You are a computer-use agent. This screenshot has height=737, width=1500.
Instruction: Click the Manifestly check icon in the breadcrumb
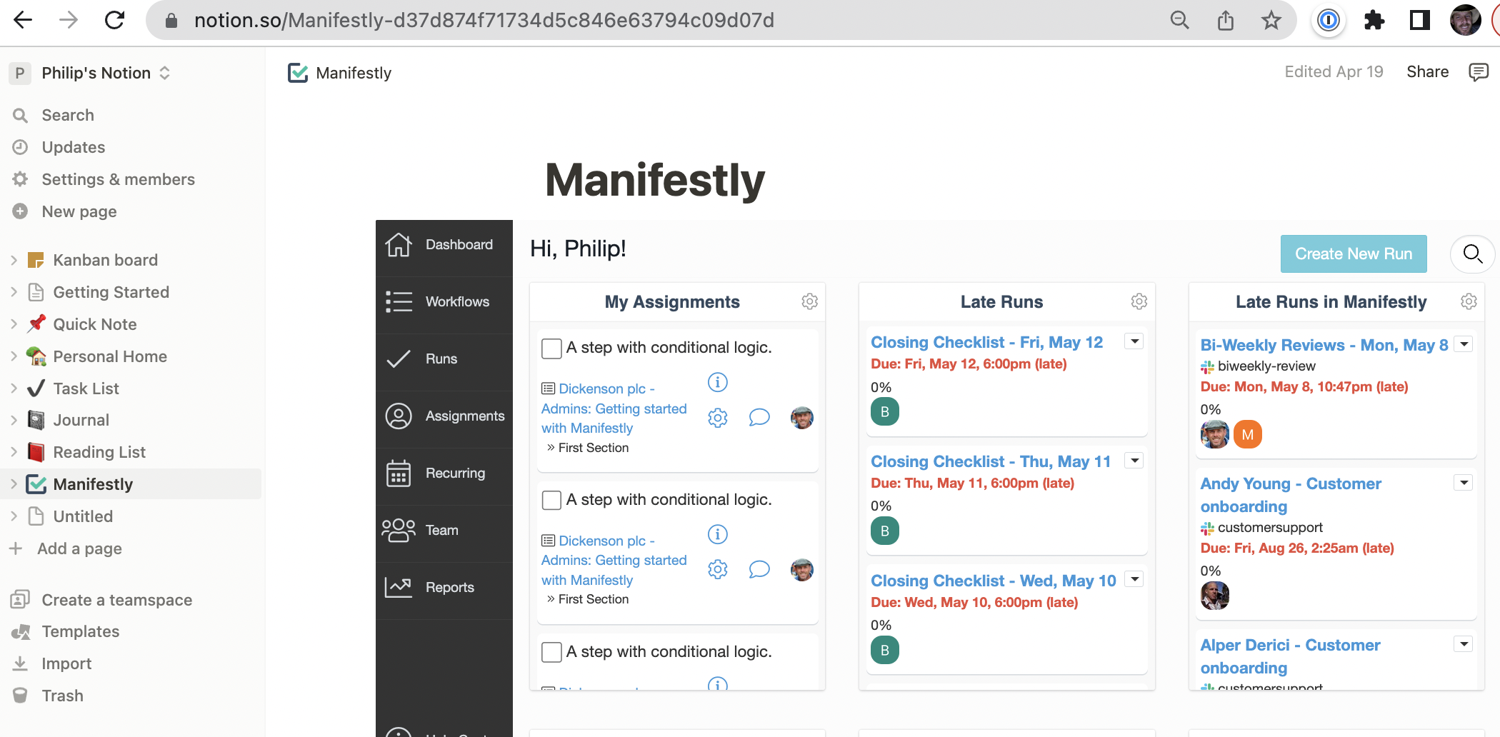298,73
